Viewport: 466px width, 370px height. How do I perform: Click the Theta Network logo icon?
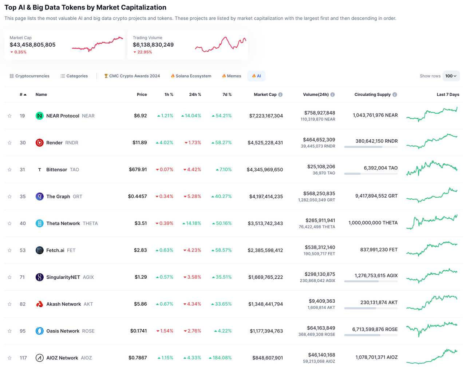pos(39,223)
